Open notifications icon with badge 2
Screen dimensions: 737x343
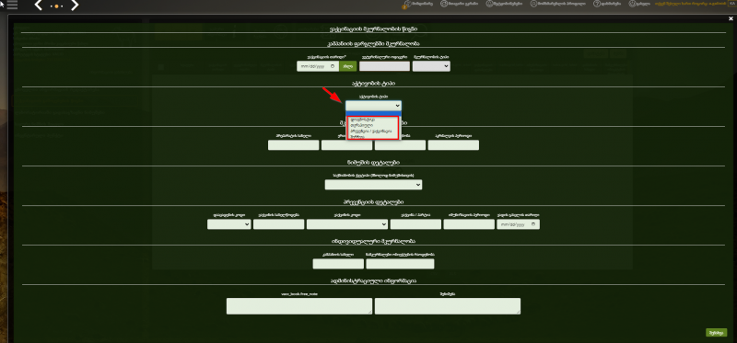[407, 5]
